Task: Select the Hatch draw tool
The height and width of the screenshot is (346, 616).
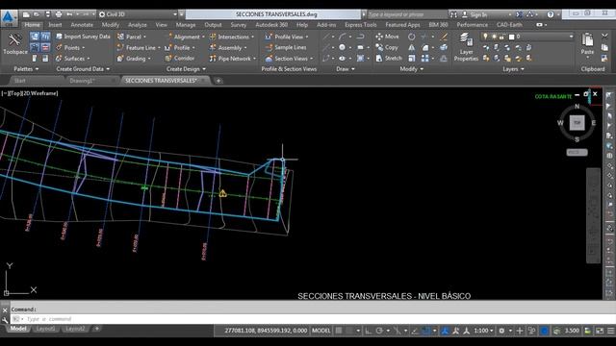Action: [360, 59]
